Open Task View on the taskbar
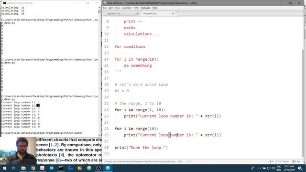The height and width of the screenshot is (172, 306). click(x=14, y=168)
